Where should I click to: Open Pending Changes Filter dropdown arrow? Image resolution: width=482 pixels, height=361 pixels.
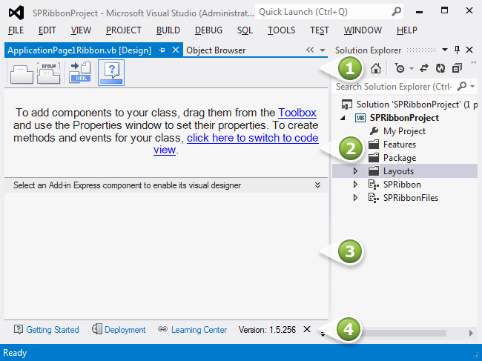tap(412, 68)
